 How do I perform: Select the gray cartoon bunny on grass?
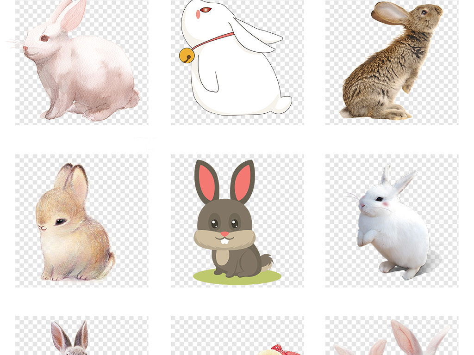point(237,220)
